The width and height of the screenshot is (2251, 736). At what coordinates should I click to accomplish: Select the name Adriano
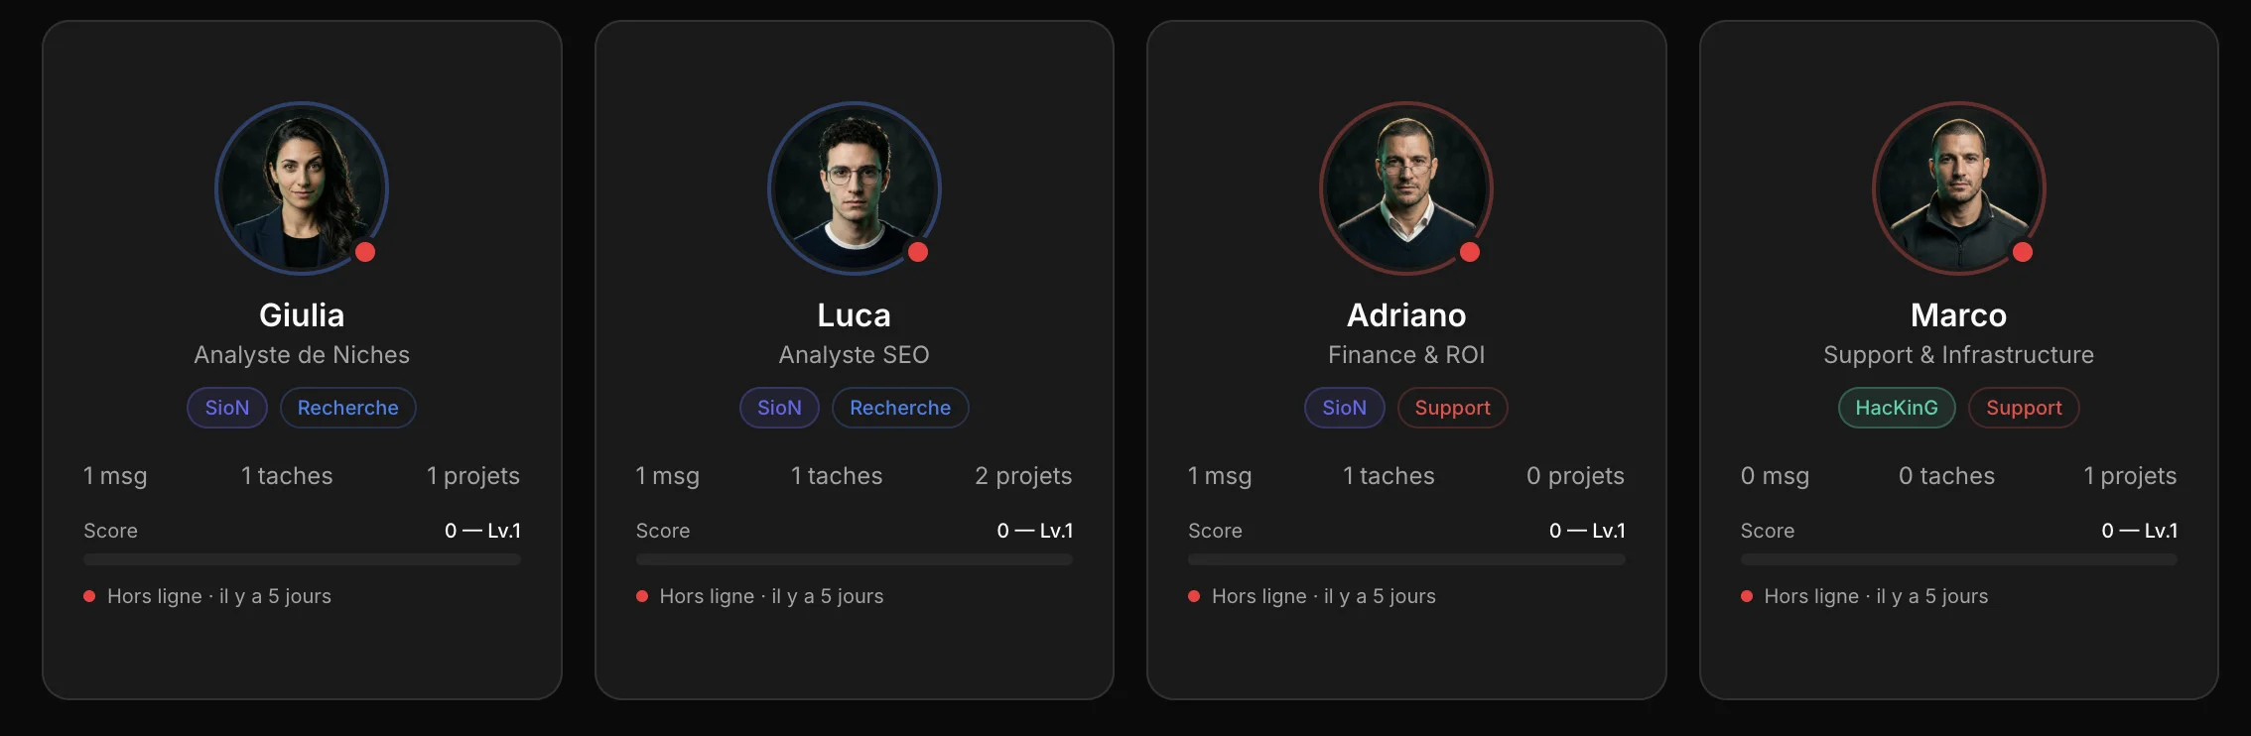coord(1405,314)
